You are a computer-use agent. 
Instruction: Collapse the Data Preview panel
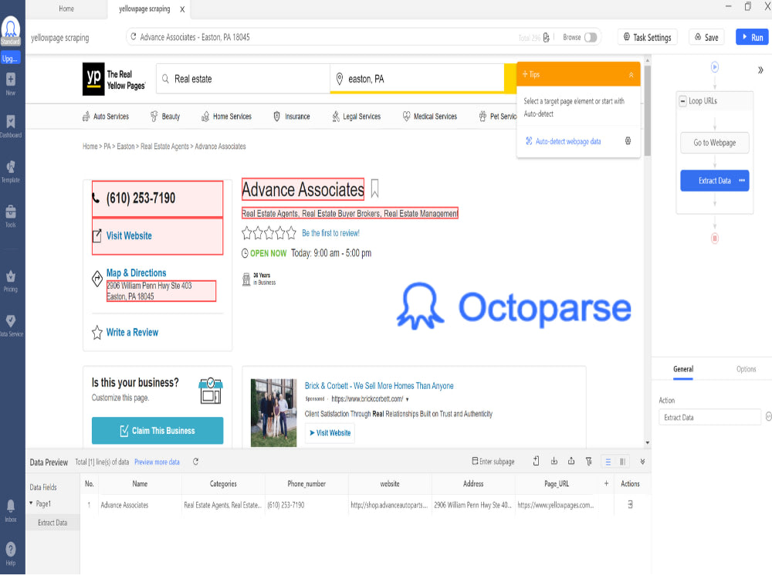[642, 462]
